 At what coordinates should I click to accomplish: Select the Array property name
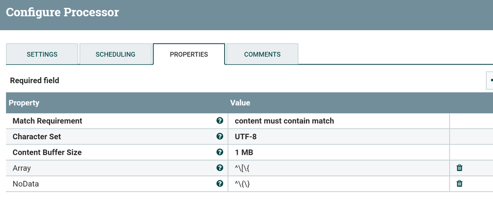tap(22, 168)
